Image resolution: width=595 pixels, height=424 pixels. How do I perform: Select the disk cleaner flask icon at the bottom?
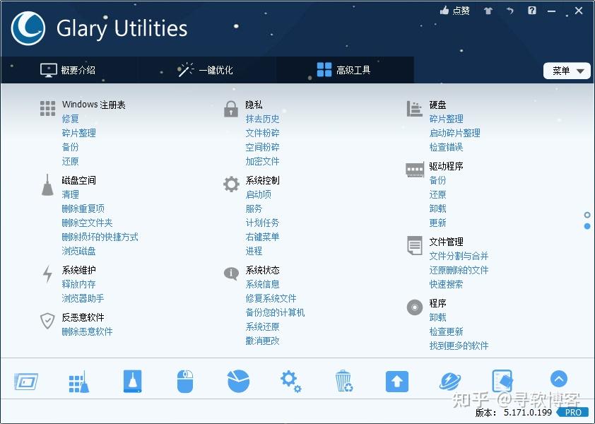point(131,381)
